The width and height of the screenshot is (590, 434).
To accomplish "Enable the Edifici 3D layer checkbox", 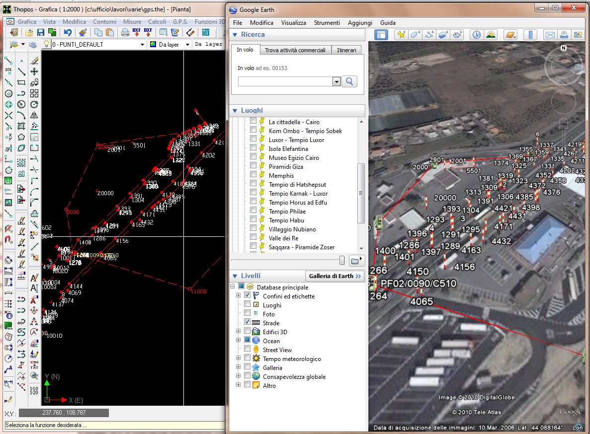I will coord(247,331).
